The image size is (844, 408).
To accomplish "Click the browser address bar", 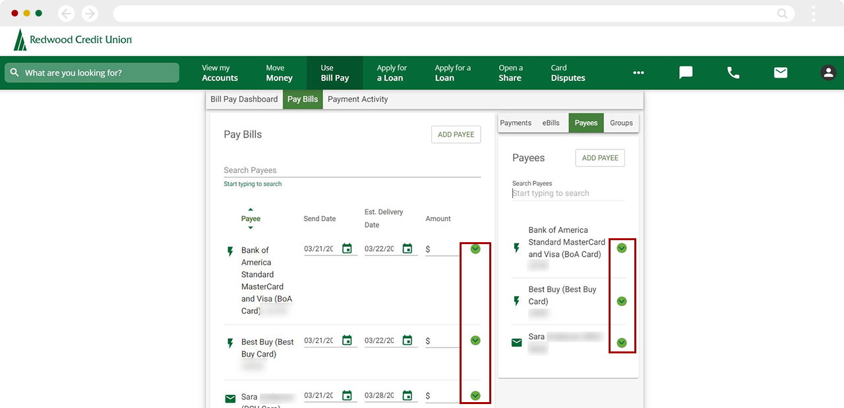I will [454, 13].
